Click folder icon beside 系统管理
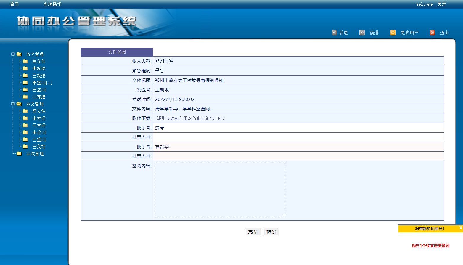Screen dimensions: 463x265 (19, 154)
